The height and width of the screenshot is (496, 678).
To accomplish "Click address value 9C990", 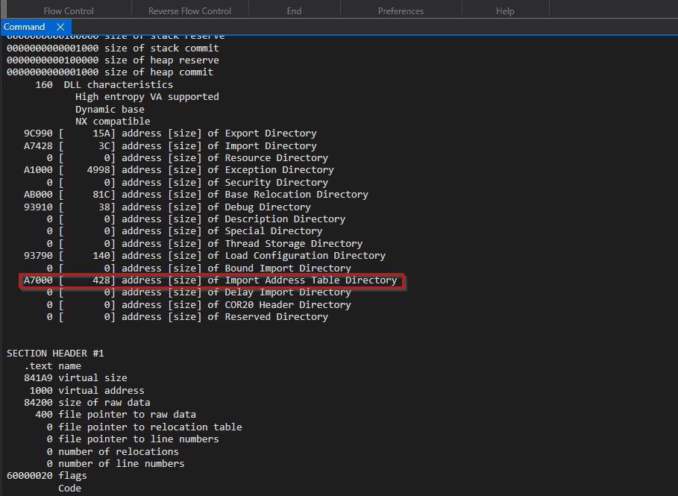I will click(x=38, y=134).
